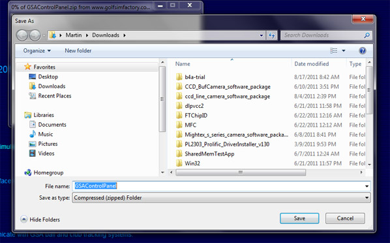Click the Save button

pyautogui.click(x=299, y=218)
